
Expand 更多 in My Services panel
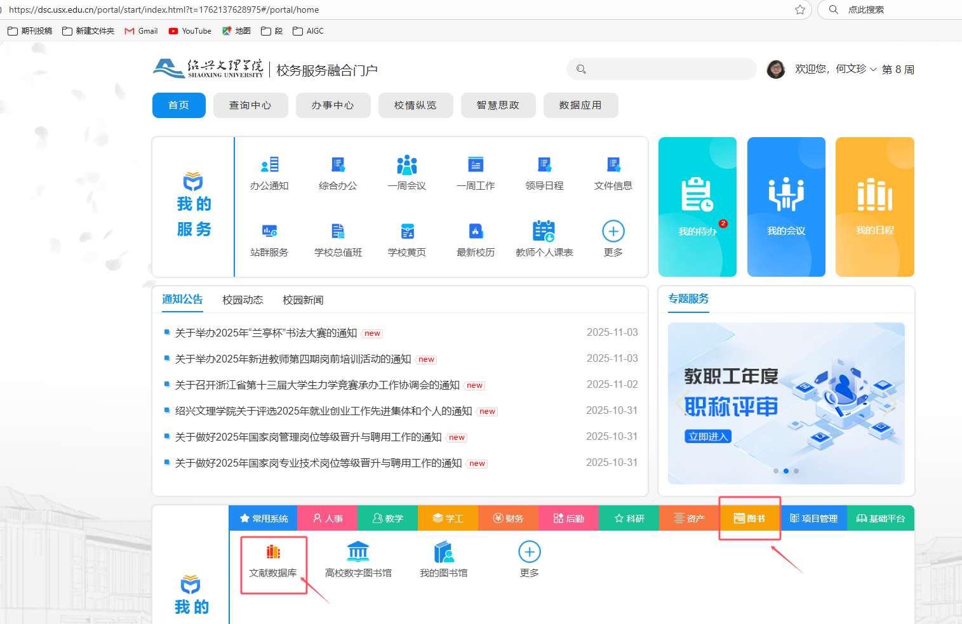(x=613, y=232)
